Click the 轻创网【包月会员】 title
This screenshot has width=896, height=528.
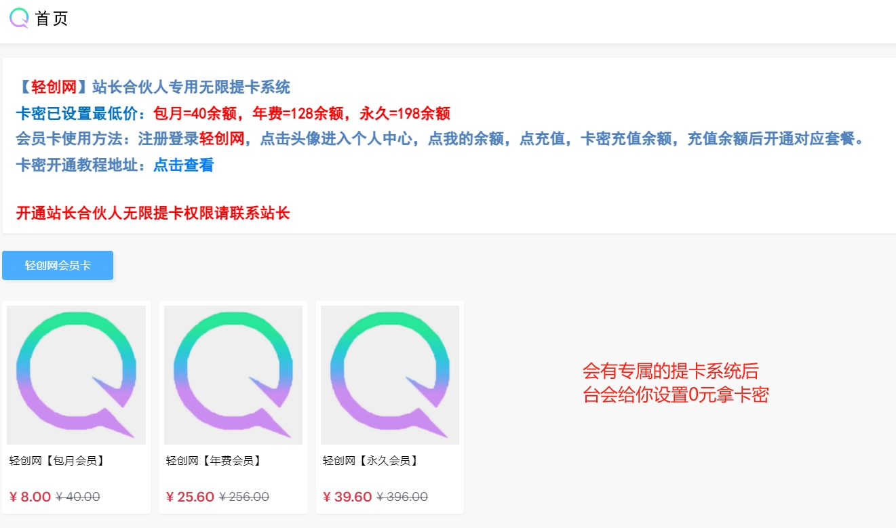coord(57,461)
